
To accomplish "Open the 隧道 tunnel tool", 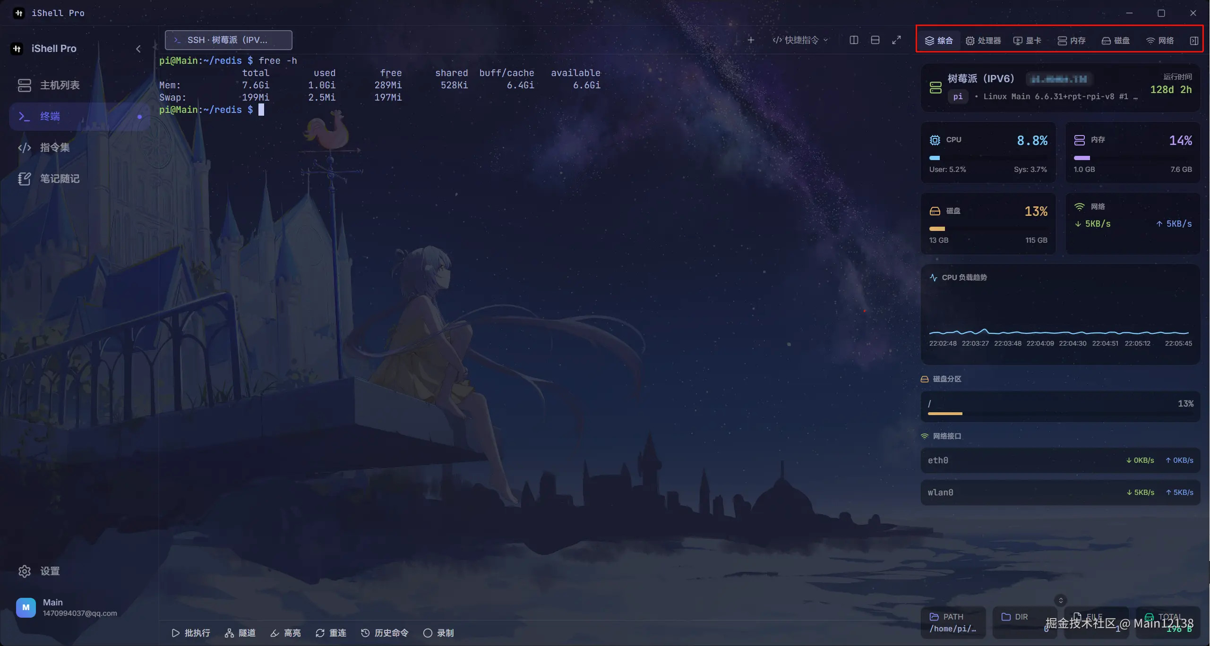I will point(240,633).
